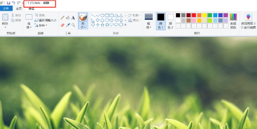The width and height of the screenshot is (257, 129).
Task: Open the 旋转 dropdown
Action: [x=41, y=25]
